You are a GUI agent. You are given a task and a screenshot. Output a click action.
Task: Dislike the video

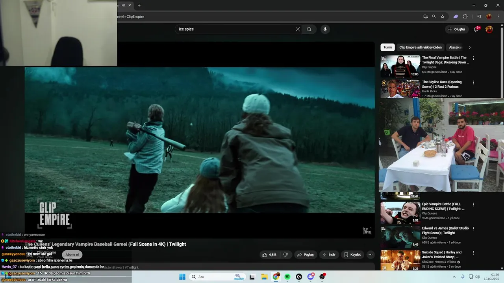(285, 255)
